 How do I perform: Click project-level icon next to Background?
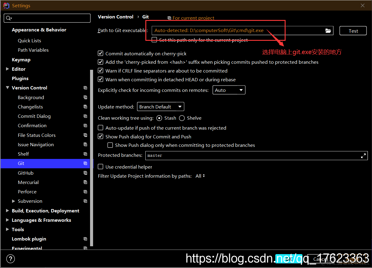tap(85, 98)
